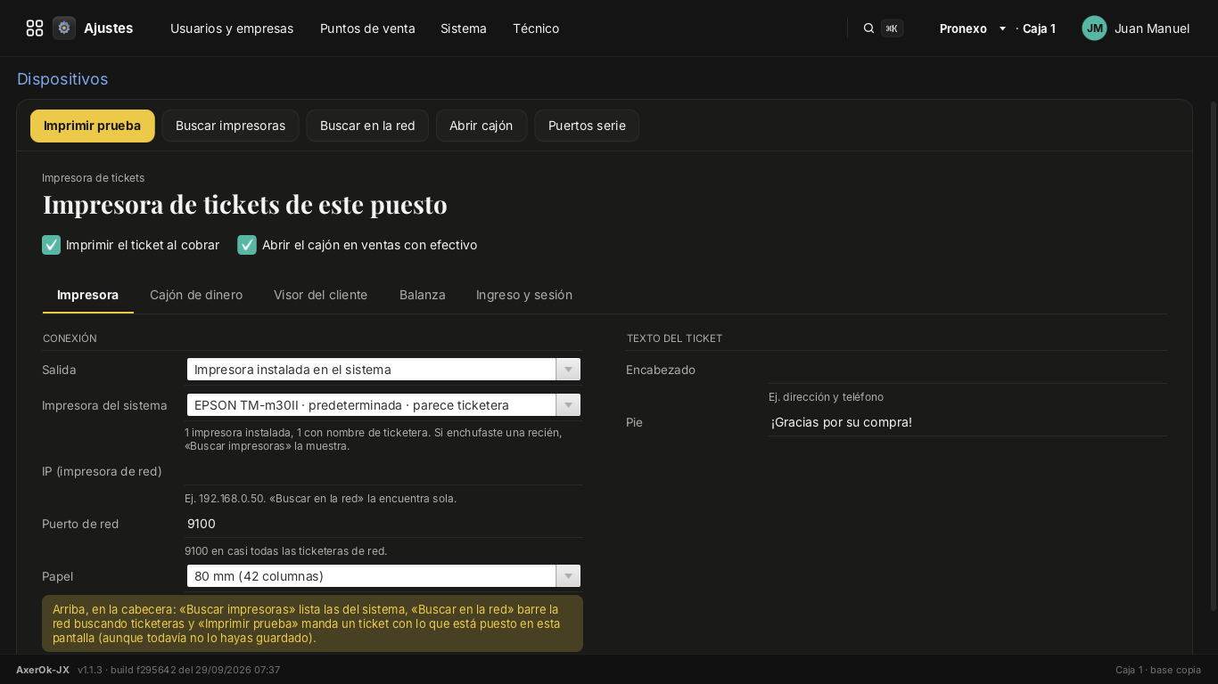This screenshot has width=1218, height=684.
Task: Open the Sistema menu
Action: click(x=464, y=28)
